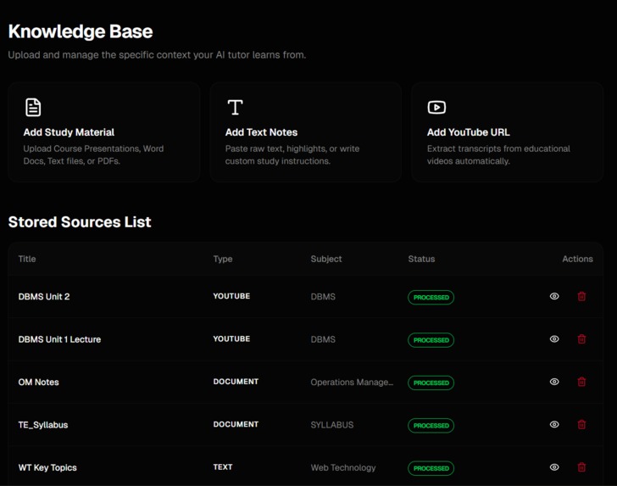Screen dimensions: 617x486
Task: Click the Stored Sources List heading
Action: [x=80, y=222]
